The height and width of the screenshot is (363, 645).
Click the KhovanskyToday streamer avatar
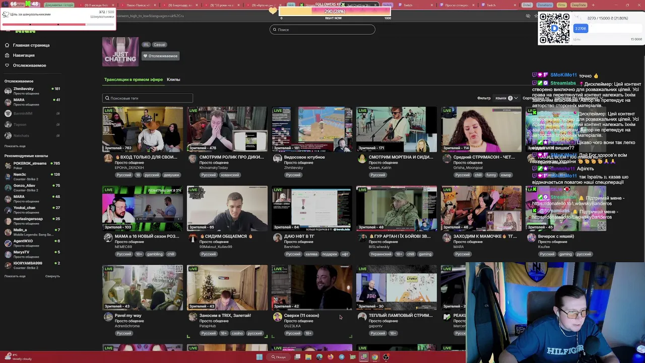click(192, 158)
